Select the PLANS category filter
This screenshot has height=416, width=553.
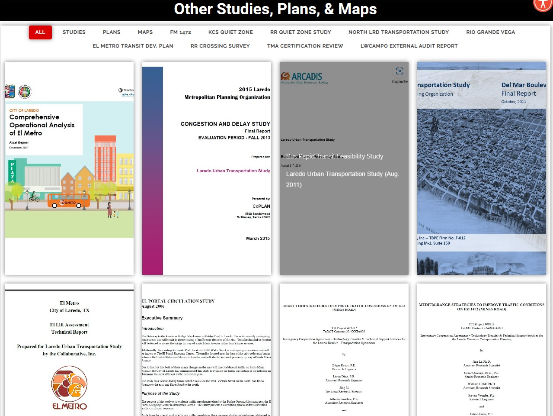[x=111, y=32]
